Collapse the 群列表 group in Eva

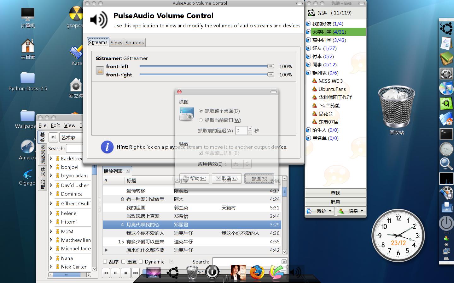(x=308, y=73)
